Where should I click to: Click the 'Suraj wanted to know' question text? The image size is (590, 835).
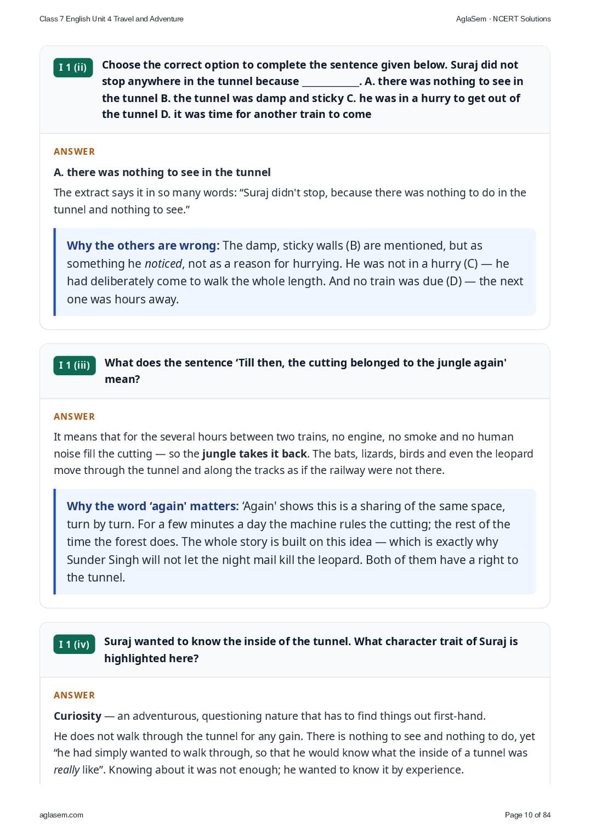click(311, 650)
